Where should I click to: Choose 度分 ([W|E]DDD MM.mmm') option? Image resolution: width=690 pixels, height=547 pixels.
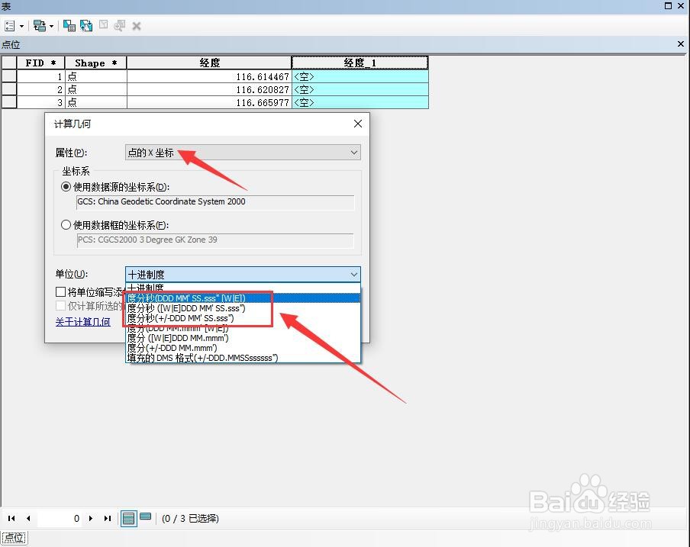tap(243, 338)
